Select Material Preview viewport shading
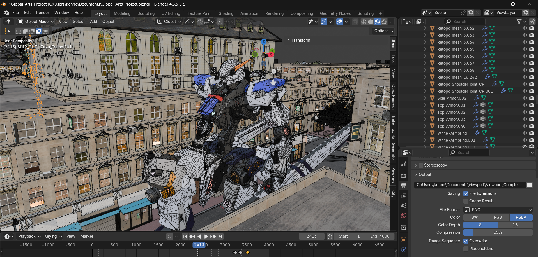The width and height of the screenshot is (538, 257). click(x=377, y=22)
